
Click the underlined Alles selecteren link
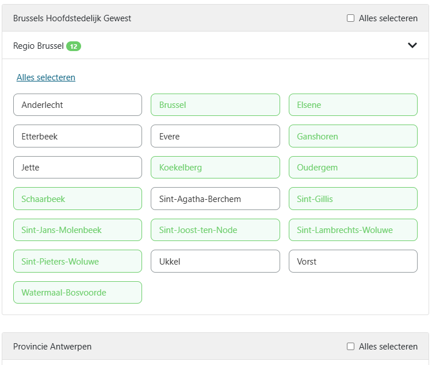(x=46, y=77)
